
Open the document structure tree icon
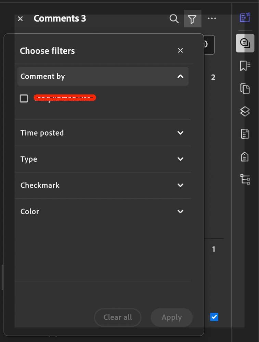[x=245, y=179]
